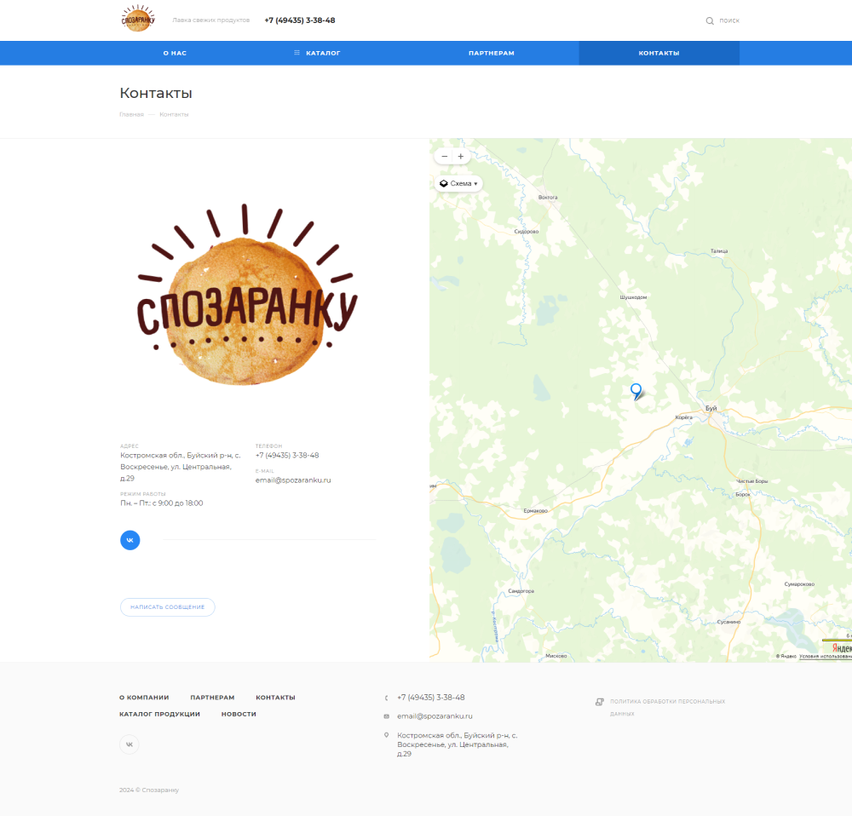Call the header phone number
The width and height of the screenshot is (852, 816).
coord(299,20)
